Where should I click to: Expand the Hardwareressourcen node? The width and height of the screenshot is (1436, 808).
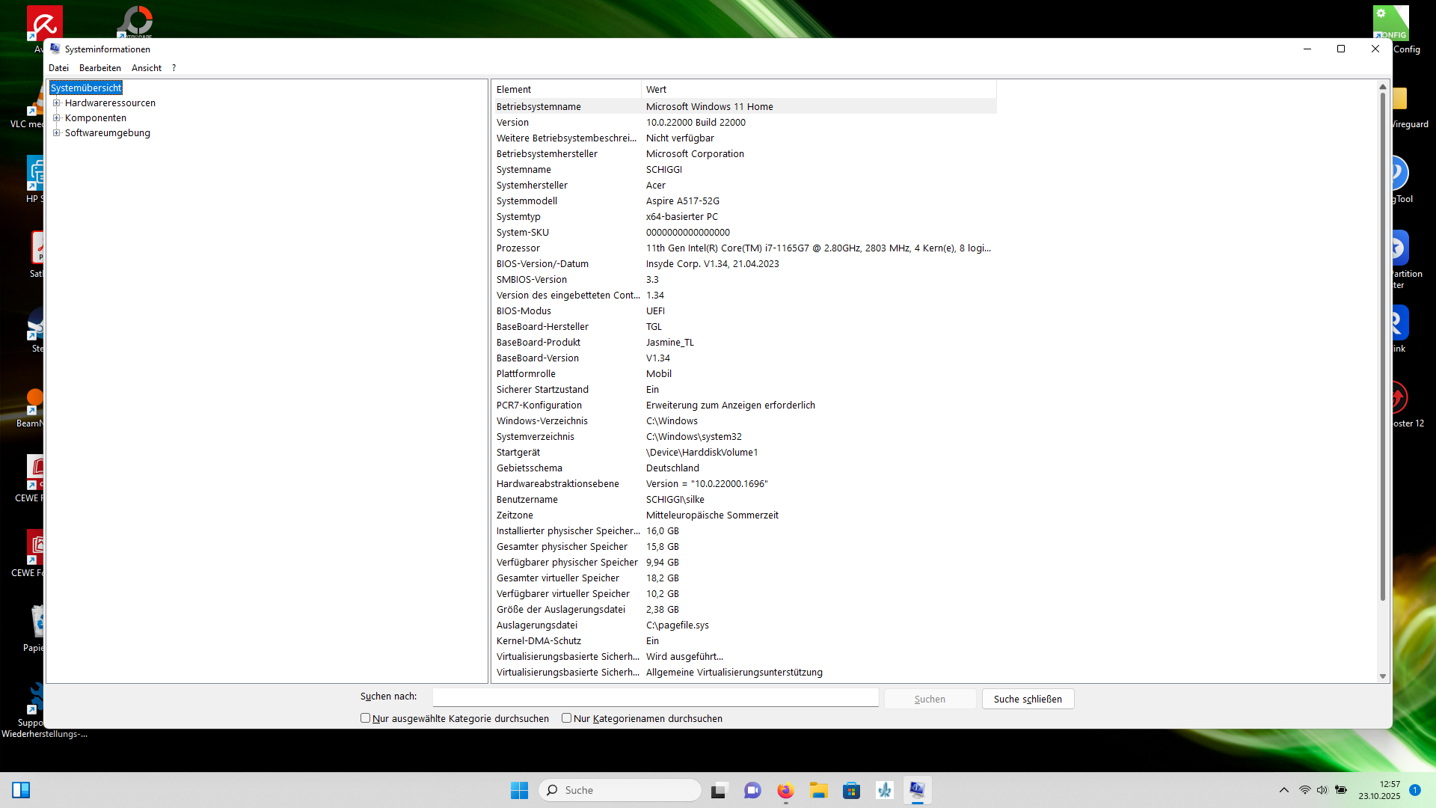pos(56,103)
